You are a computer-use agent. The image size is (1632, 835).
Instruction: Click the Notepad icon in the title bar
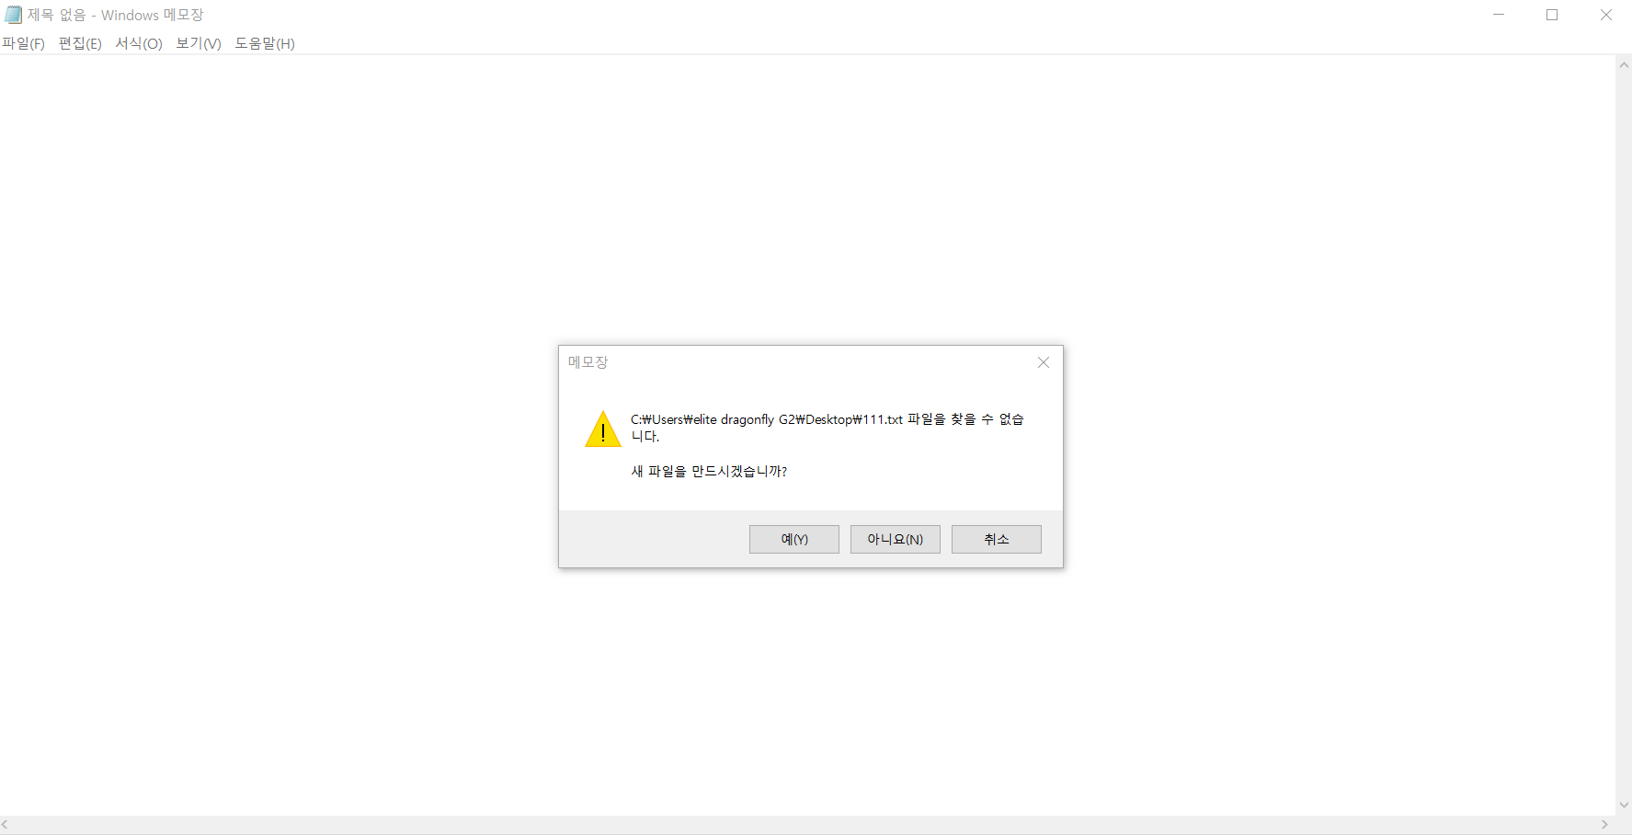tap(13, 15)
